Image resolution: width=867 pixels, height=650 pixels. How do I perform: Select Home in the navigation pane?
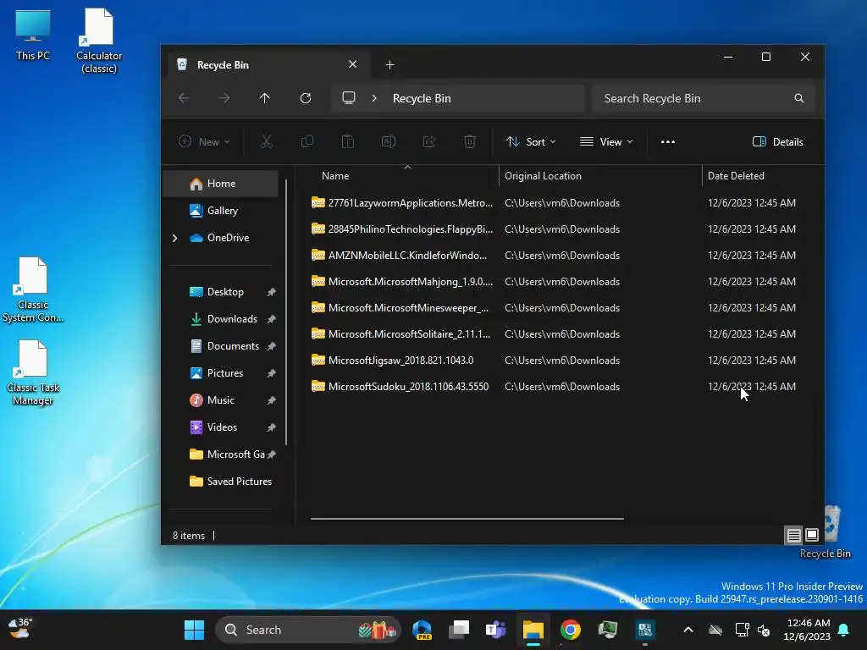click(x=221, y=184)
